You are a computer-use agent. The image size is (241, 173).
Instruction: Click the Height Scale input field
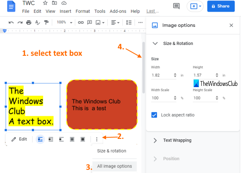(204, 98)
